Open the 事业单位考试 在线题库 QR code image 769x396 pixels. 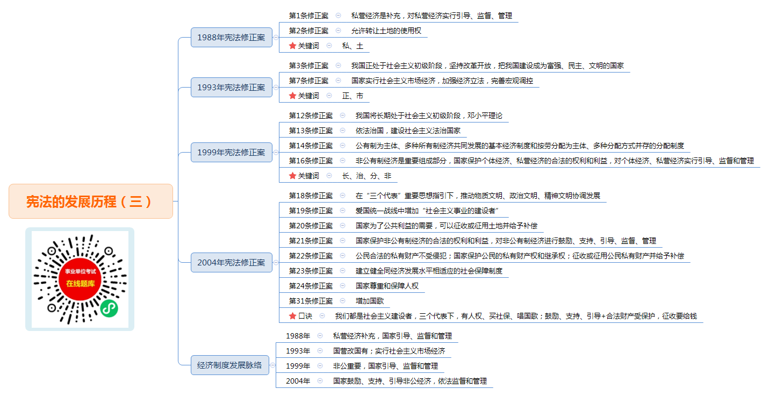pyautogui.click(x=80, y=279)
